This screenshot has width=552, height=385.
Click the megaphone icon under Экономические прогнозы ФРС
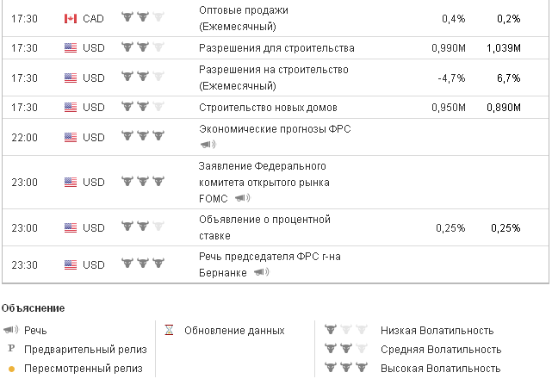pos(208,144)
